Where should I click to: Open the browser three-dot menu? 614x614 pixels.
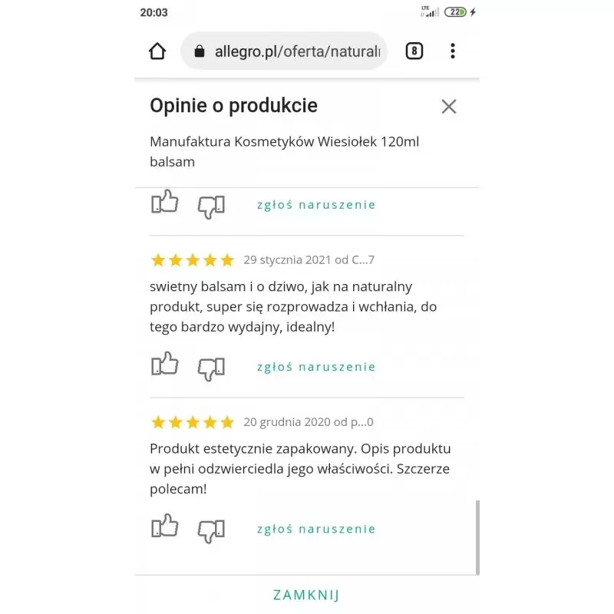point(453,51)
